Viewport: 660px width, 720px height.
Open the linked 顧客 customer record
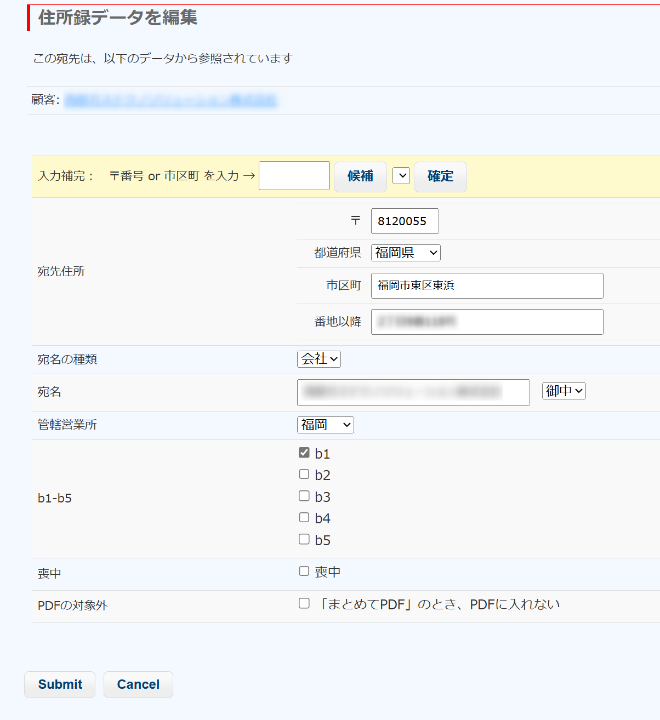pos(170,100)
